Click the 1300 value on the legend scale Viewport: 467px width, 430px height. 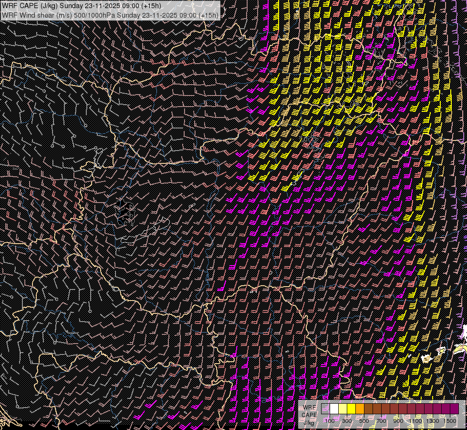tap(433, 421)
